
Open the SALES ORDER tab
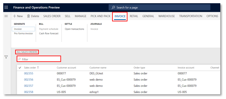click(x=52, y=16)
